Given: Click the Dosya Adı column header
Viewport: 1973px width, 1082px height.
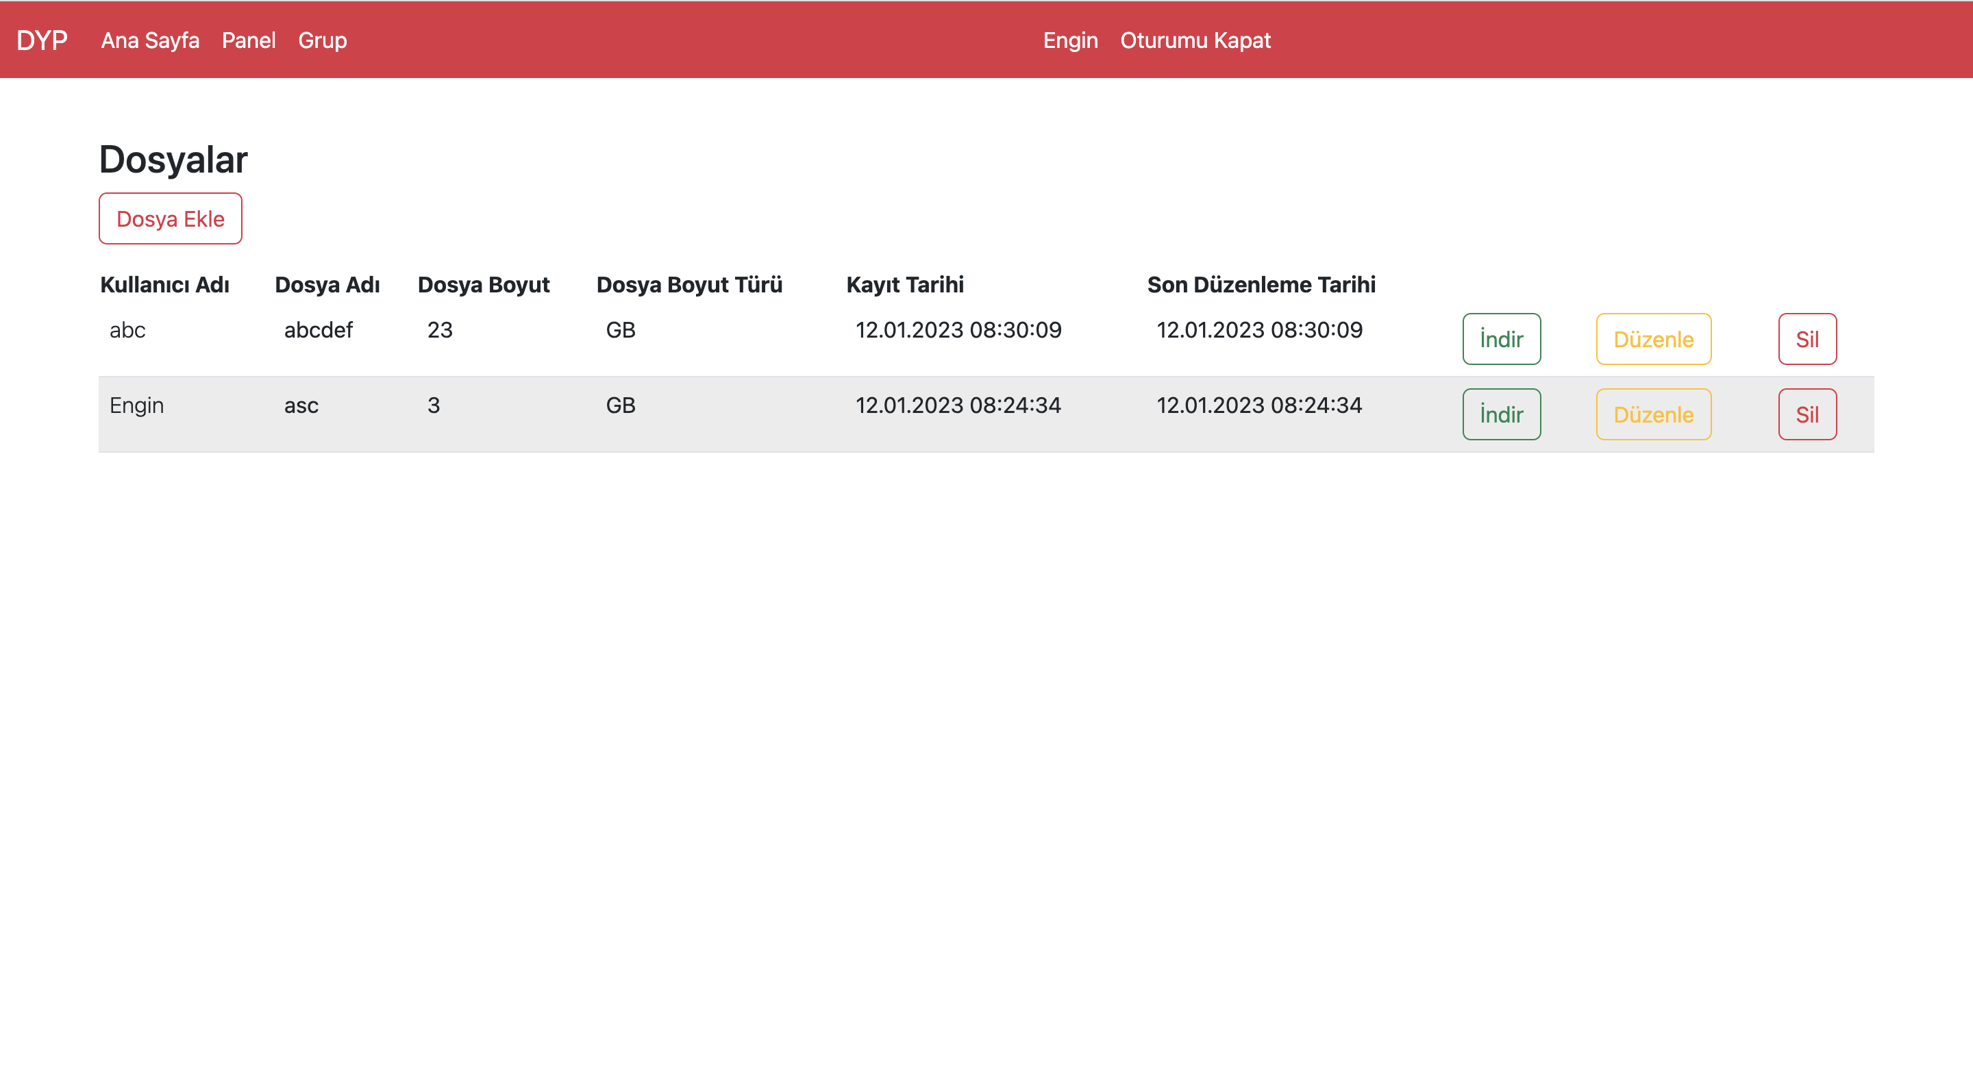Looking at the screenshot, I should 327,285.
